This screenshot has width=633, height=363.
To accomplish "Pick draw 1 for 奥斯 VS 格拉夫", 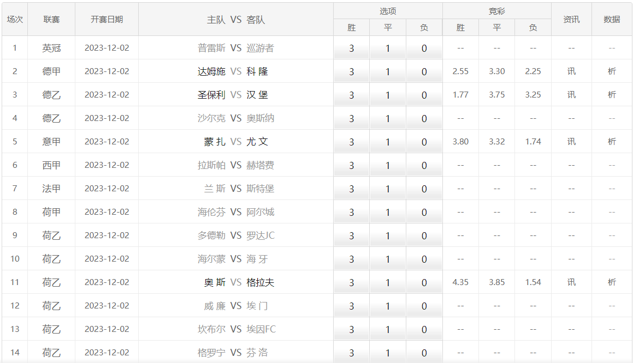I will (388, 282).
